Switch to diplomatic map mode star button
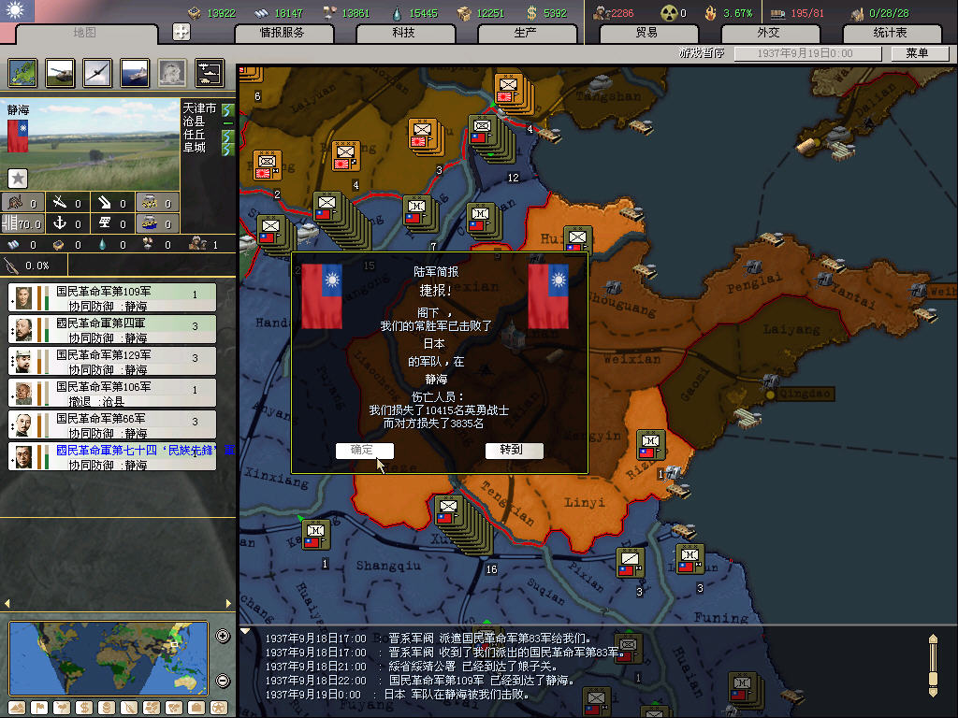This screenshot has width=958, height=718. pyautogui.click(x=219, y=708)
